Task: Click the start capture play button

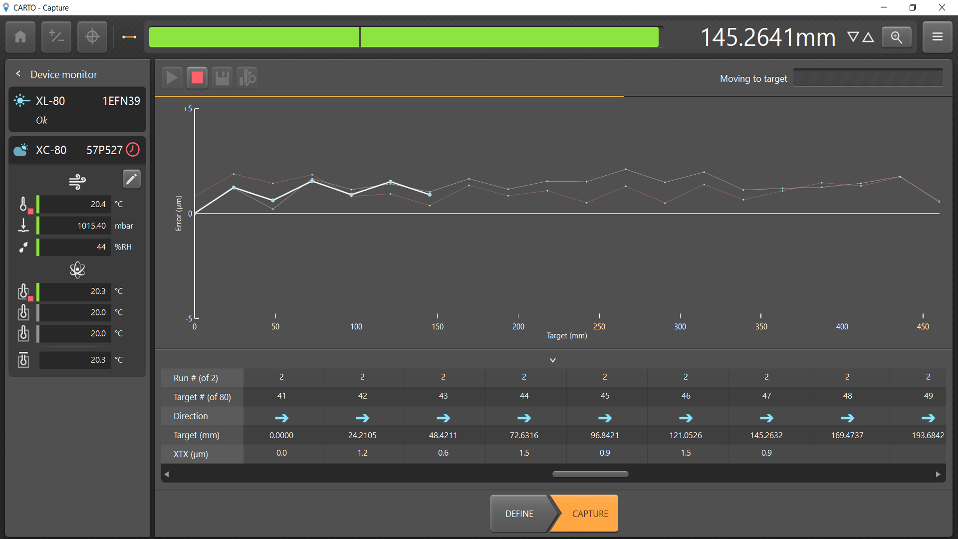Action: coord(172,78)
